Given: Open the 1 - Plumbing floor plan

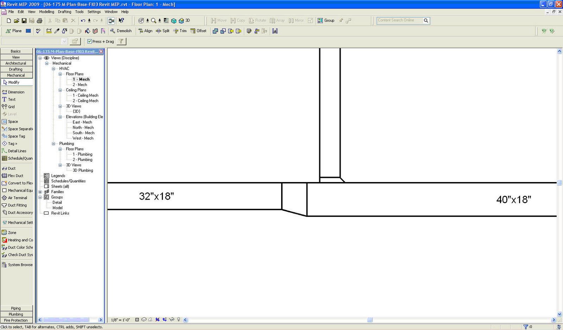Looking at the screenshot, I should click(83, 154).
